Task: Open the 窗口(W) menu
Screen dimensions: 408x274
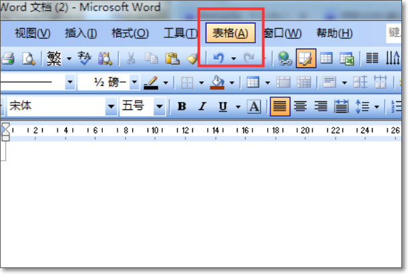Action: 282,33
